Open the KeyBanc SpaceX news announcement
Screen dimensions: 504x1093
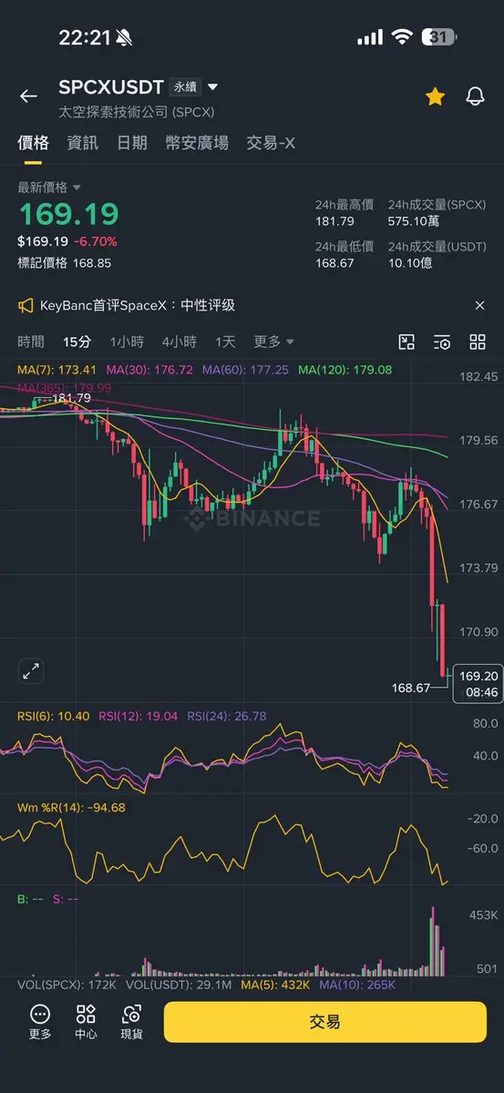point(138,305)
